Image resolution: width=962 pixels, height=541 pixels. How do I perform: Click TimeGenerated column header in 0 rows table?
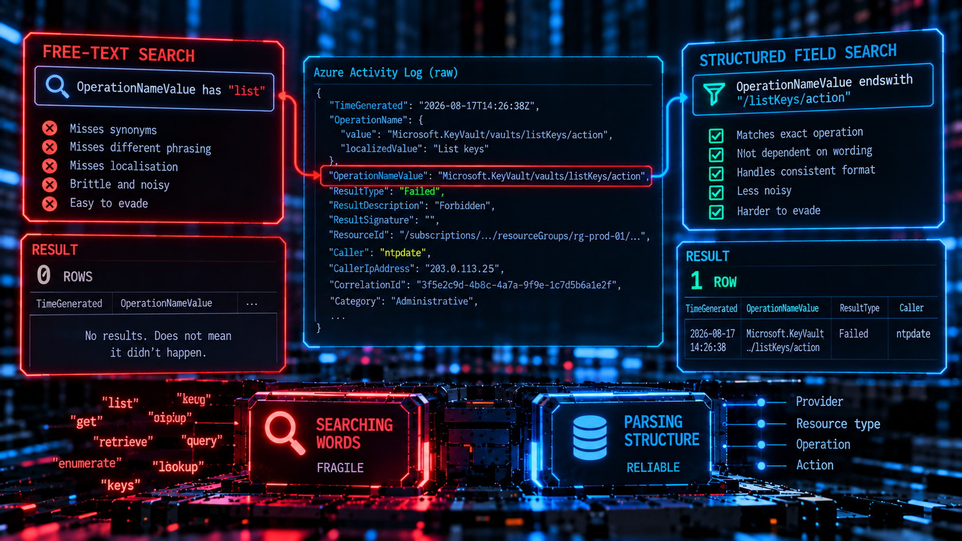click(x=69, y=304)
